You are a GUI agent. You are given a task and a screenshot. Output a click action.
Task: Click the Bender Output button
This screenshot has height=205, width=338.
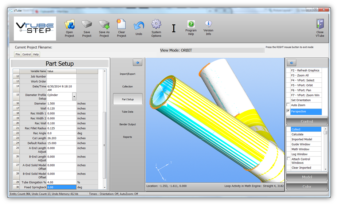(127, 124)
